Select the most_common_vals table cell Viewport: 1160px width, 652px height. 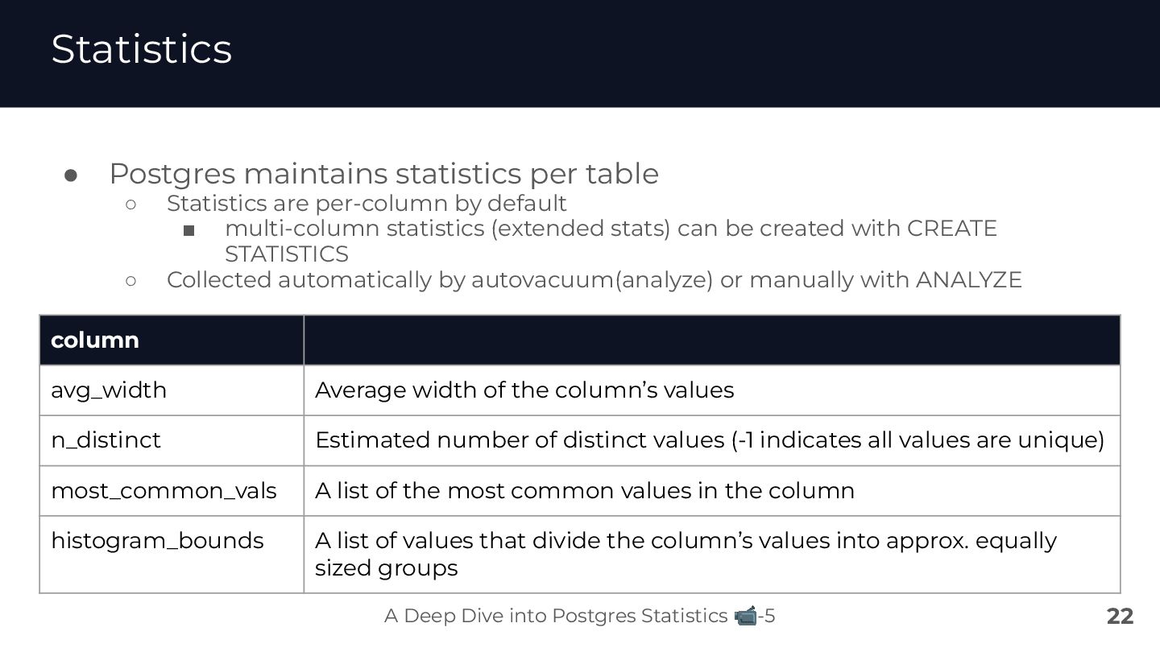pos(164,491)
